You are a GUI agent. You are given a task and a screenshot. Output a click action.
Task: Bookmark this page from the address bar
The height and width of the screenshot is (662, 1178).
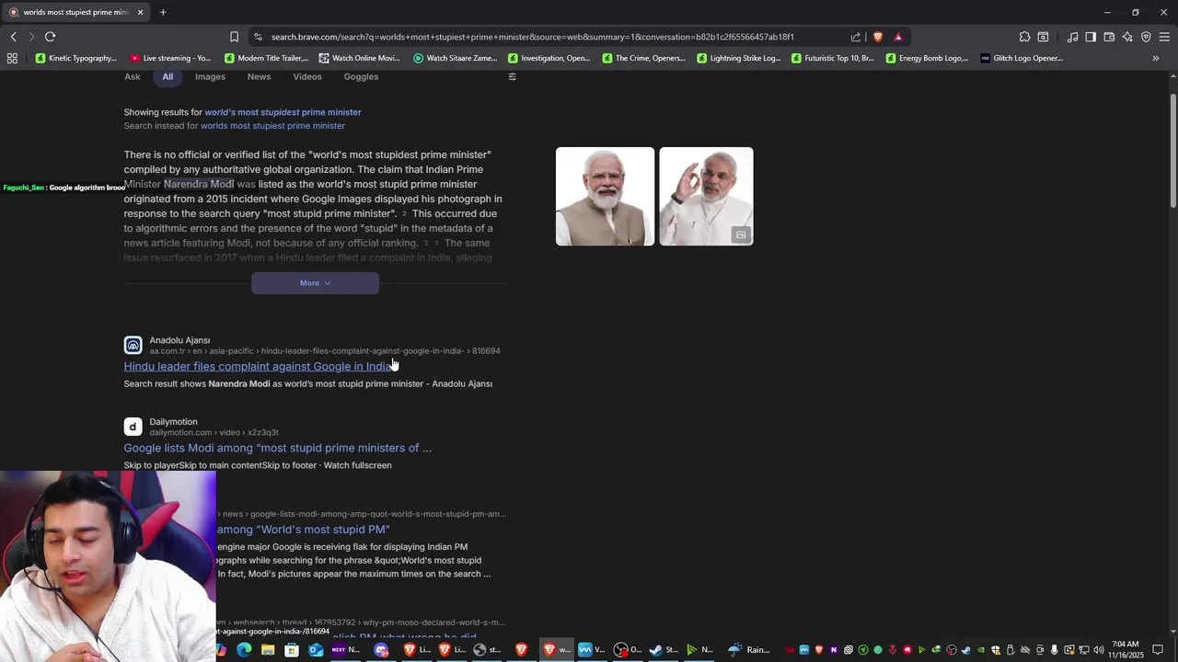point(234,37)
